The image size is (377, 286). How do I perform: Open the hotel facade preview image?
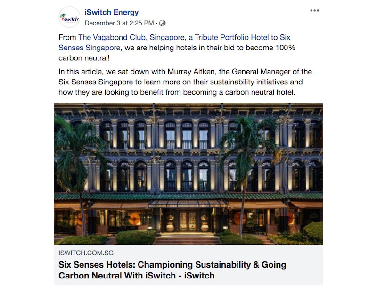(x=188, y=174)
